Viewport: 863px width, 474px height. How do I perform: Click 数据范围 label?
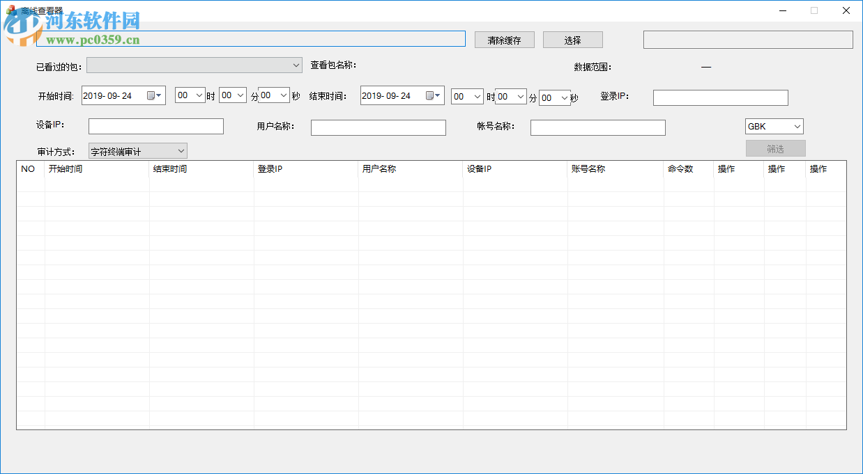[593, 68]
